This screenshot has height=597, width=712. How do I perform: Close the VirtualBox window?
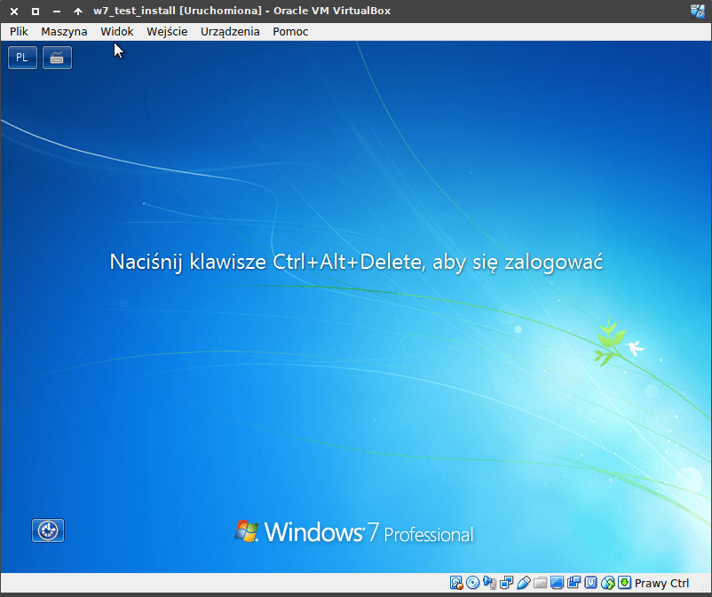pyautogui.click(x=14, y=12)
